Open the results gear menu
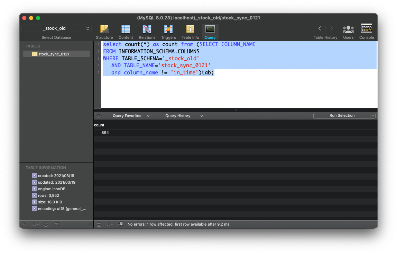 (x=110, y=225)
